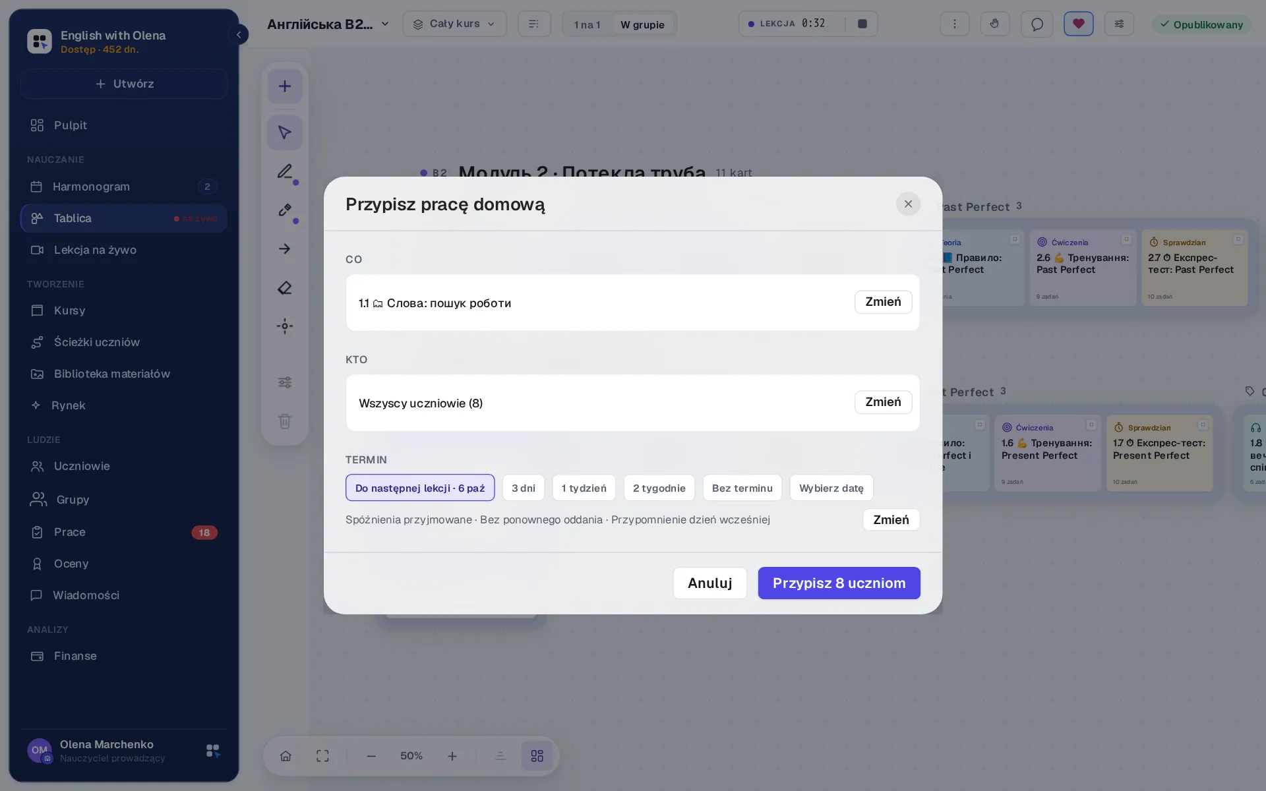Viewport: 1266px width, 791px height.
Task: Switch to the 1 na 1 mode
Action: [587, 24]
